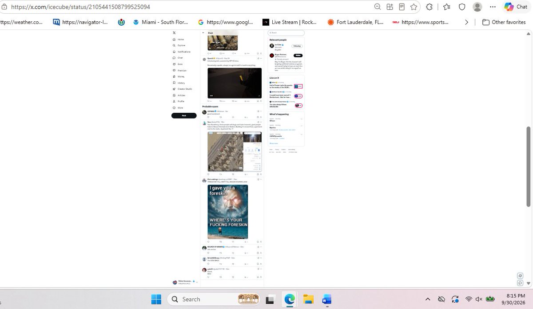The height and width of the screenshot is (309, 533).
Task: Open the favorites list icon in toolbar
Action: [447, 7]
